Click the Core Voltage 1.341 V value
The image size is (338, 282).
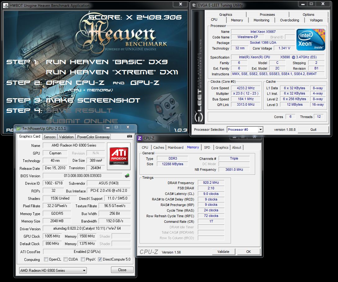tap(284, 48)
